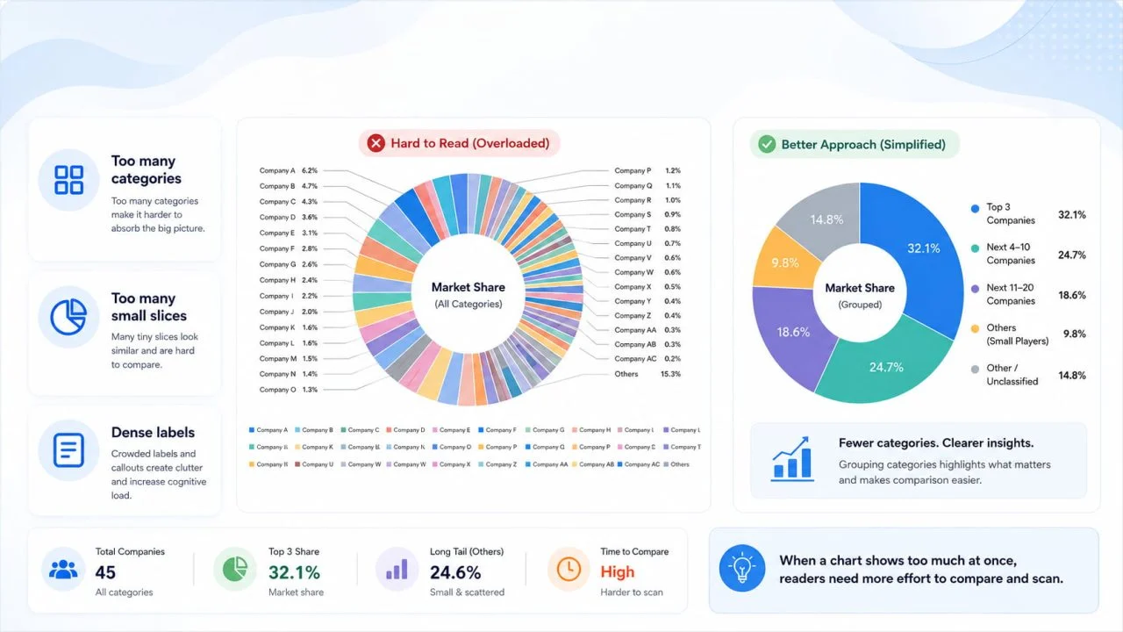The height and width of the screenshot is (632, 1123).
Task: Click the four-squares grid icon beside Too many categories
Action: click(68, 180)
